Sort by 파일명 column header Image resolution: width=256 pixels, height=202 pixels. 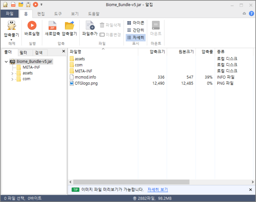pos(103,52)
